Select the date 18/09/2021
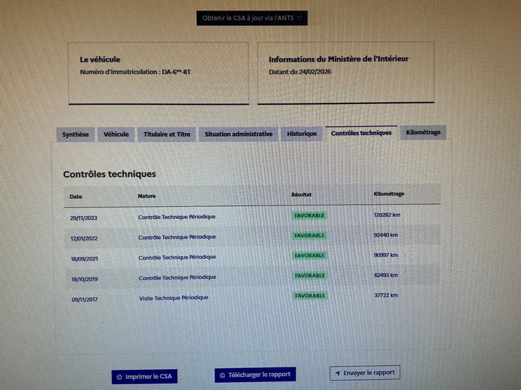The height and width of the screenshot is (390, 521). click(84, 259)
